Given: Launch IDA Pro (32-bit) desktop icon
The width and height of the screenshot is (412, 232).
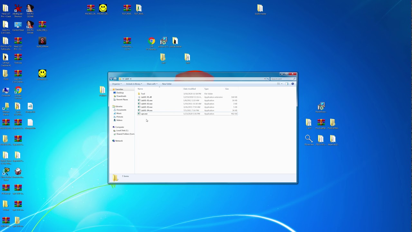Looking at the screenshot, I should click(x=30, y=11).
